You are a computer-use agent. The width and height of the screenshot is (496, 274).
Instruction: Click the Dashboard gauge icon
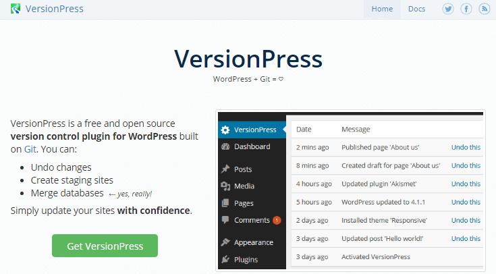[225, 146]
